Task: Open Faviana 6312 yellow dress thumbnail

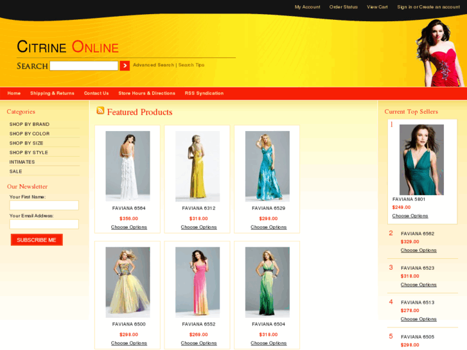Action: pyautogui.click(x=197, y=166)
